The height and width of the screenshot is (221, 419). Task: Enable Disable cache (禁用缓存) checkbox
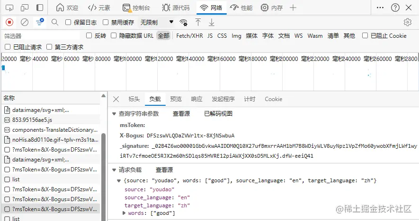point(106,22)
